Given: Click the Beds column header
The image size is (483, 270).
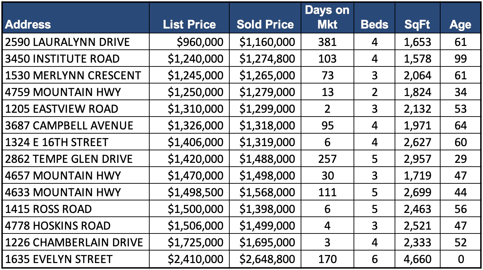Looking at the screenshot, I should point(374,24).
